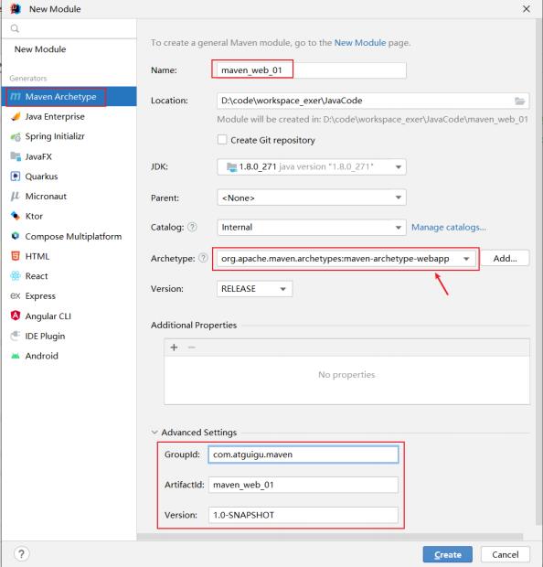Image resolution: width=543 pixels, height=567 pixels.
Task: Click the Quarkus icon
Action: click(x=16, y=177)
